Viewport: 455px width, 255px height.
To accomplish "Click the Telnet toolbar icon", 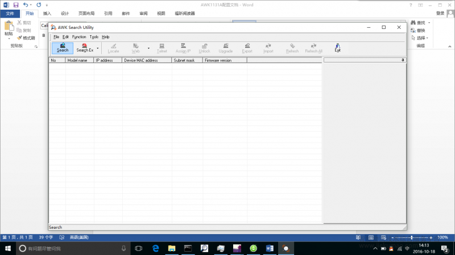I will [162, 48].
